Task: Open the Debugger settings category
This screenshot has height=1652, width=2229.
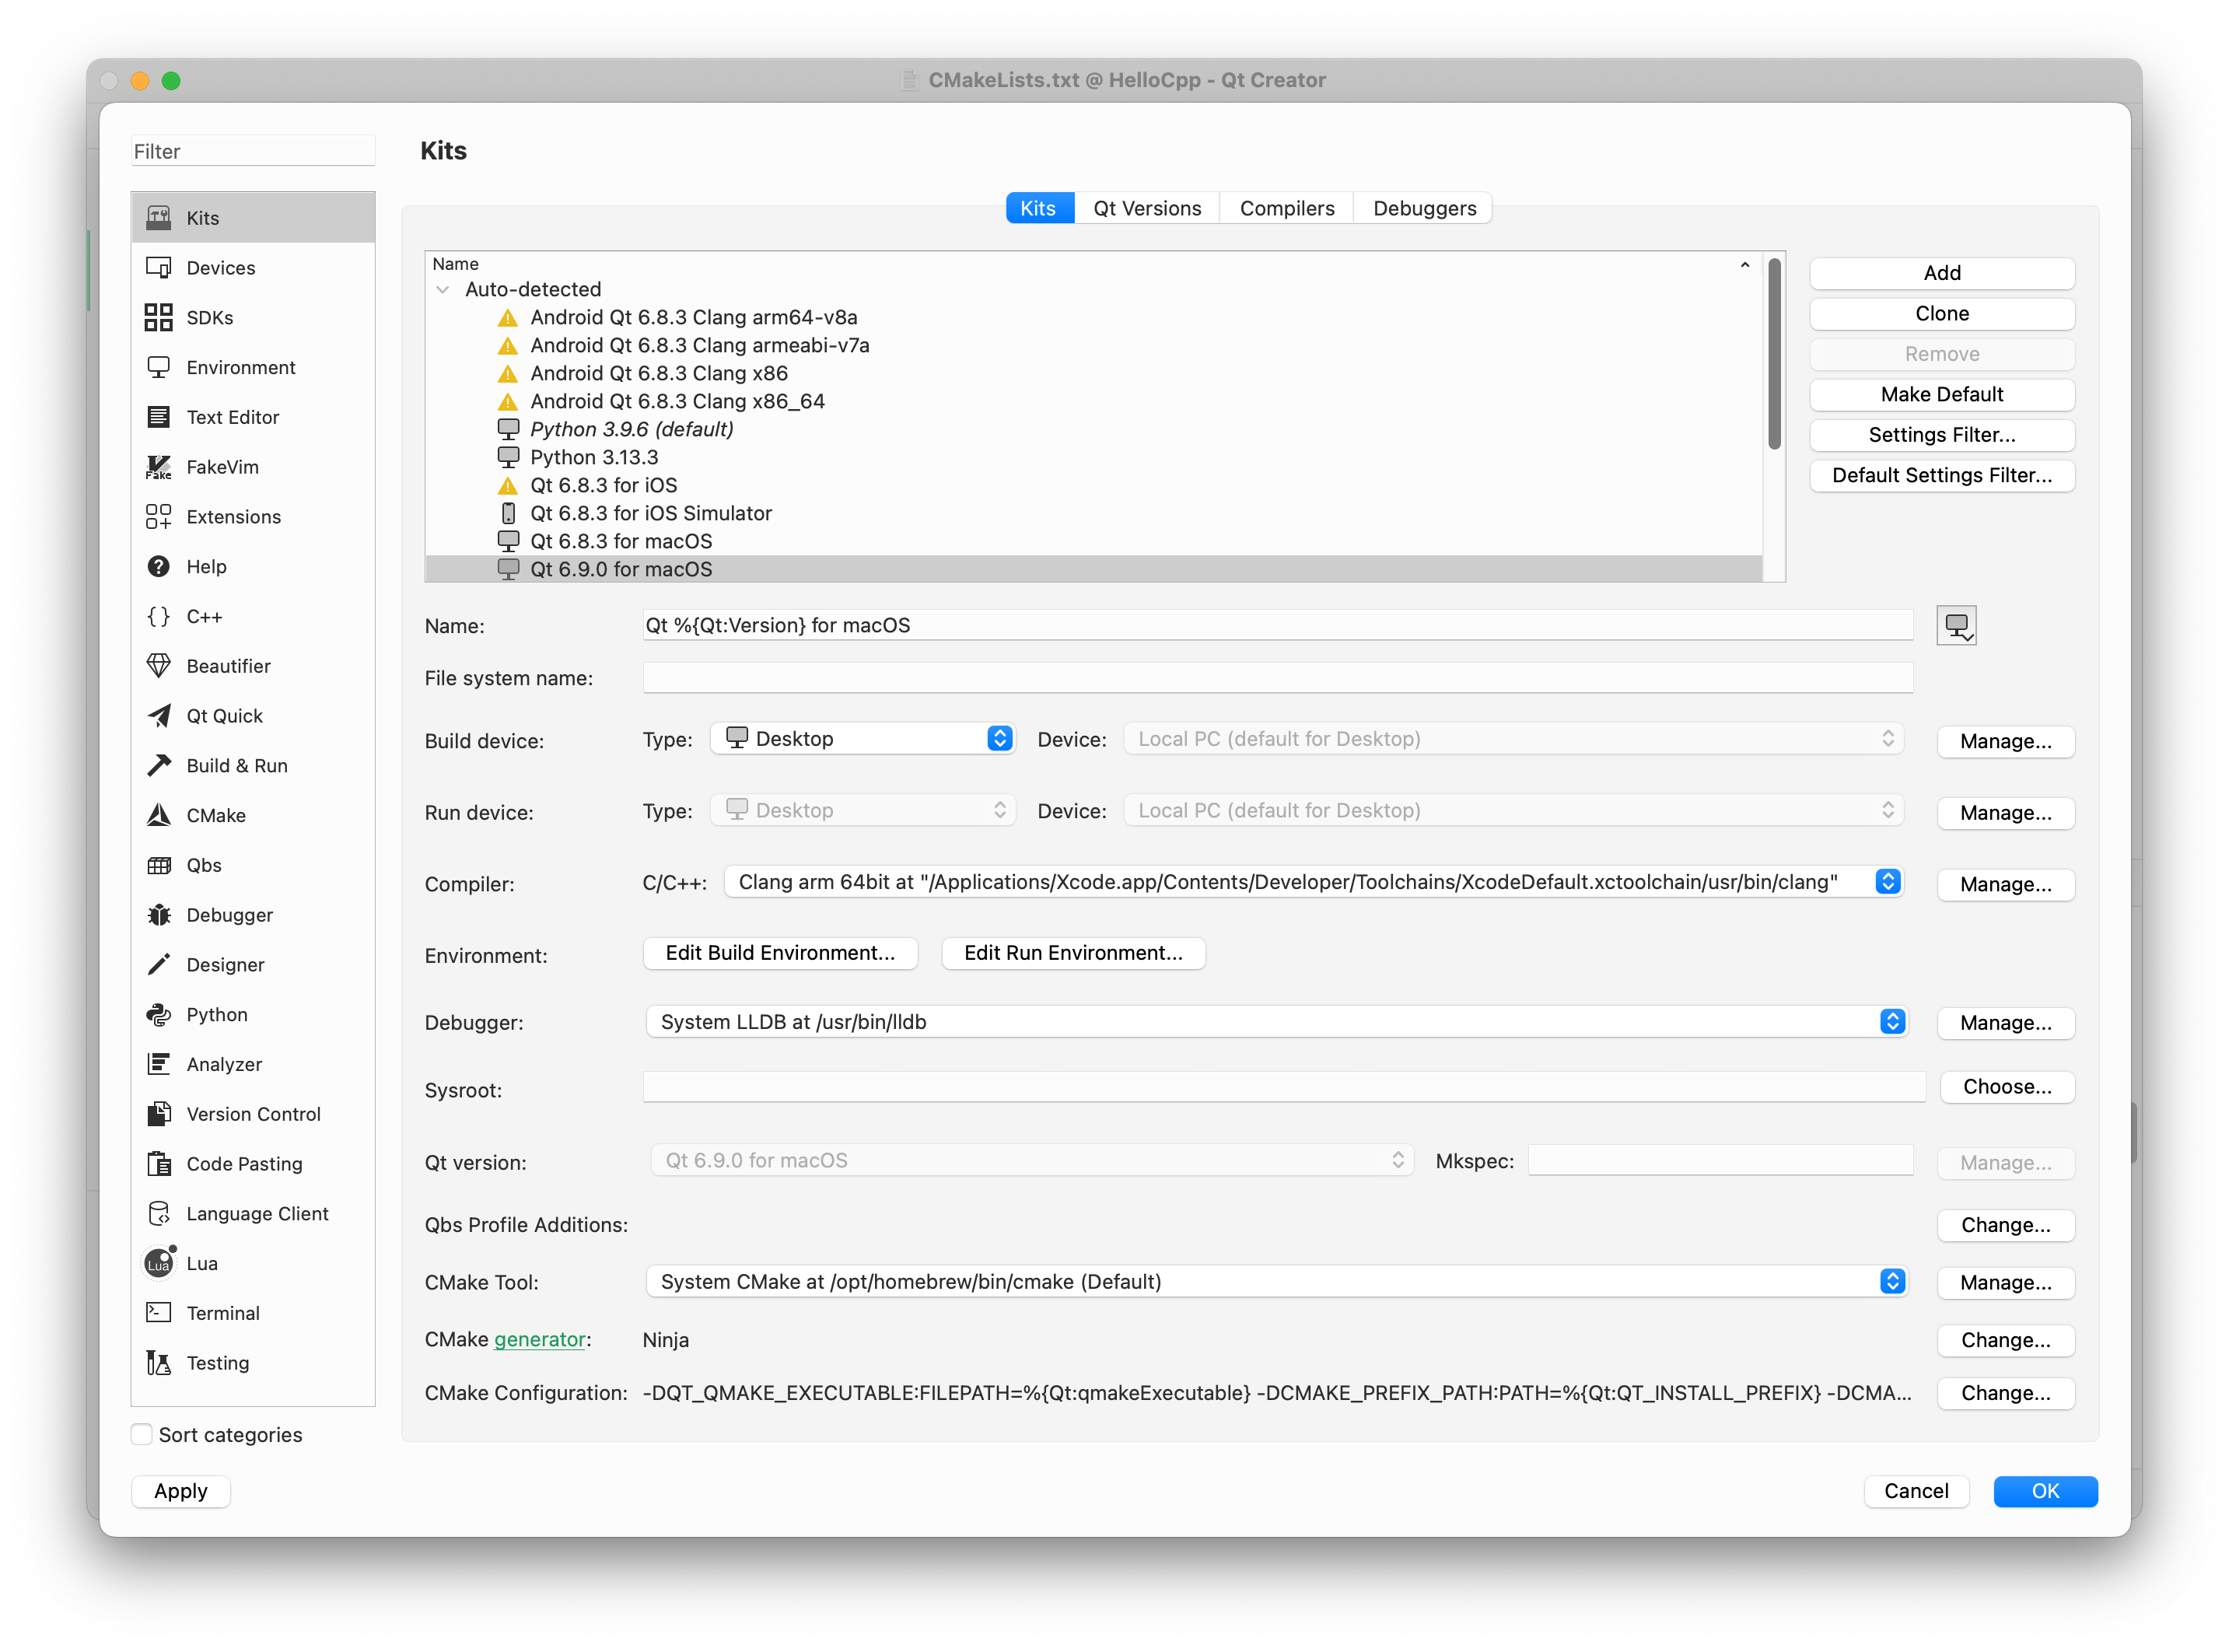Action: pos(253,915)
